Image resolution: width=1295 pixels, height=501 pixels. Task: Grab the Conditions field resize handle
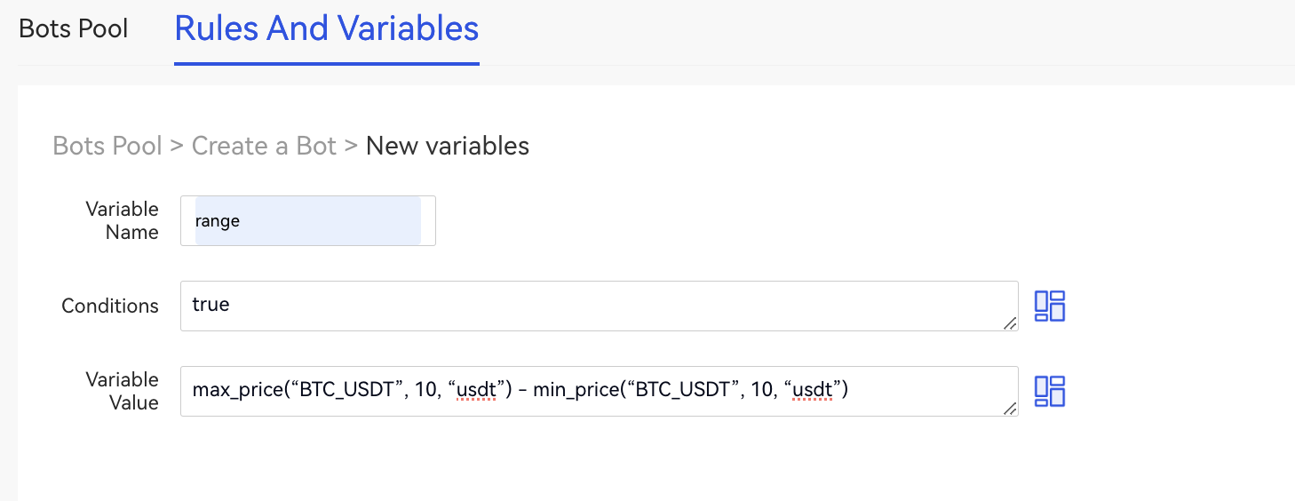tap(1010, 323)
